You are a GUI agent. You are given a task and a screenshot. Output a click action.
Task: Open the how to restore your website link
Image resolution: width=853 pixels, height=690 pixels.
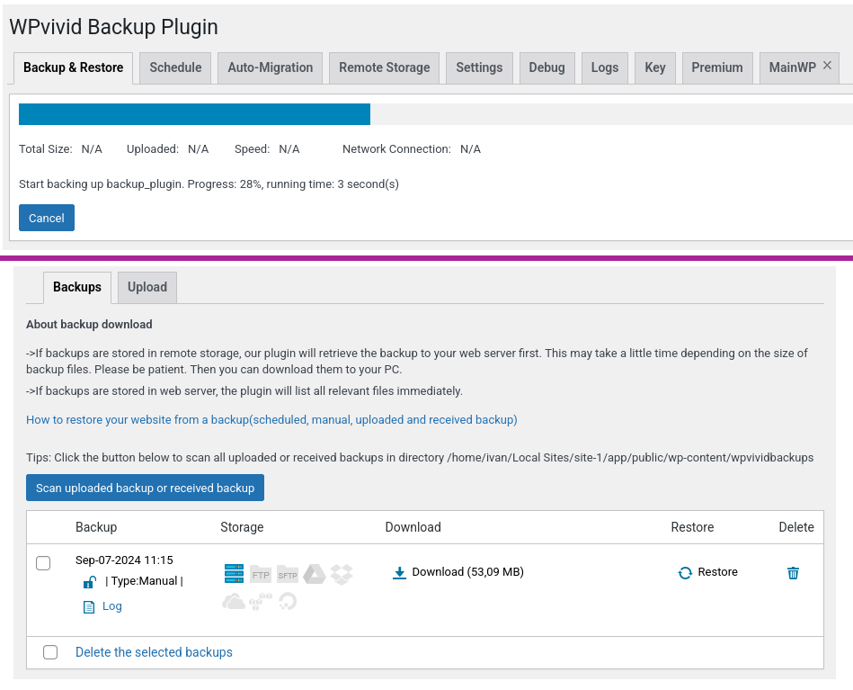point(271,420)
